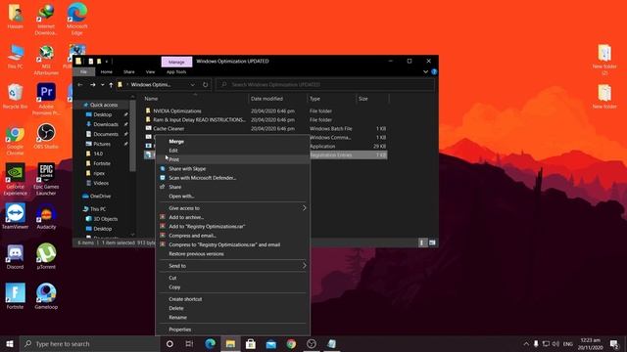Go up one folder level arrow

coord(111,85)
